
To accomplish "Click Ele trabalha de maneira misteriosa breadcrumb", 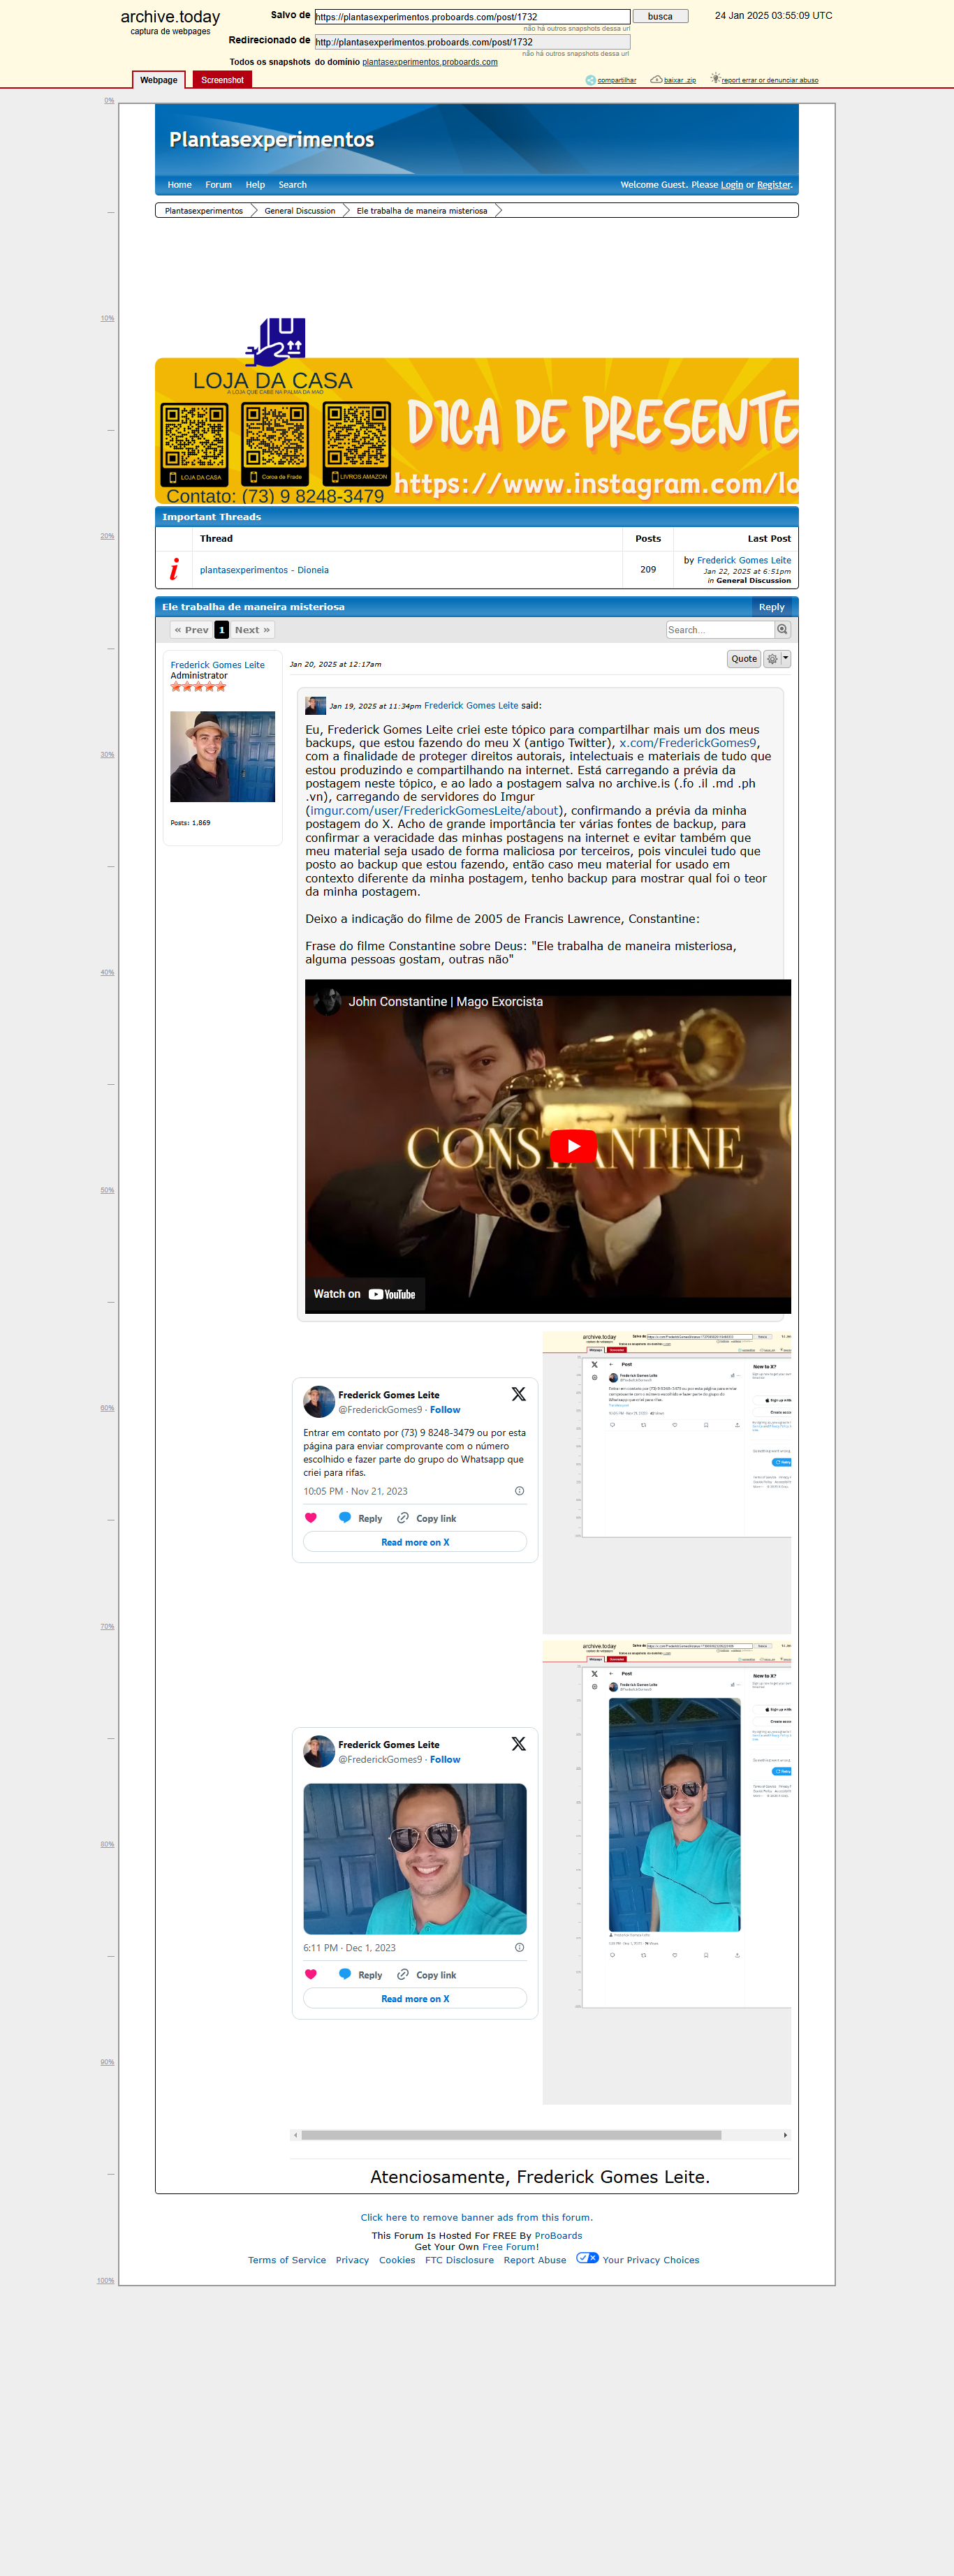I will pos(422,211).
